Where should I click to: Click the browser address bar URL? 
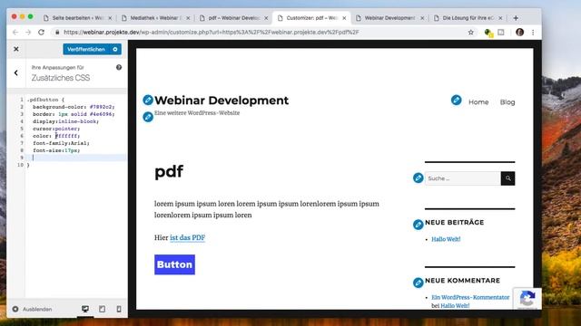tap(212, 33)
